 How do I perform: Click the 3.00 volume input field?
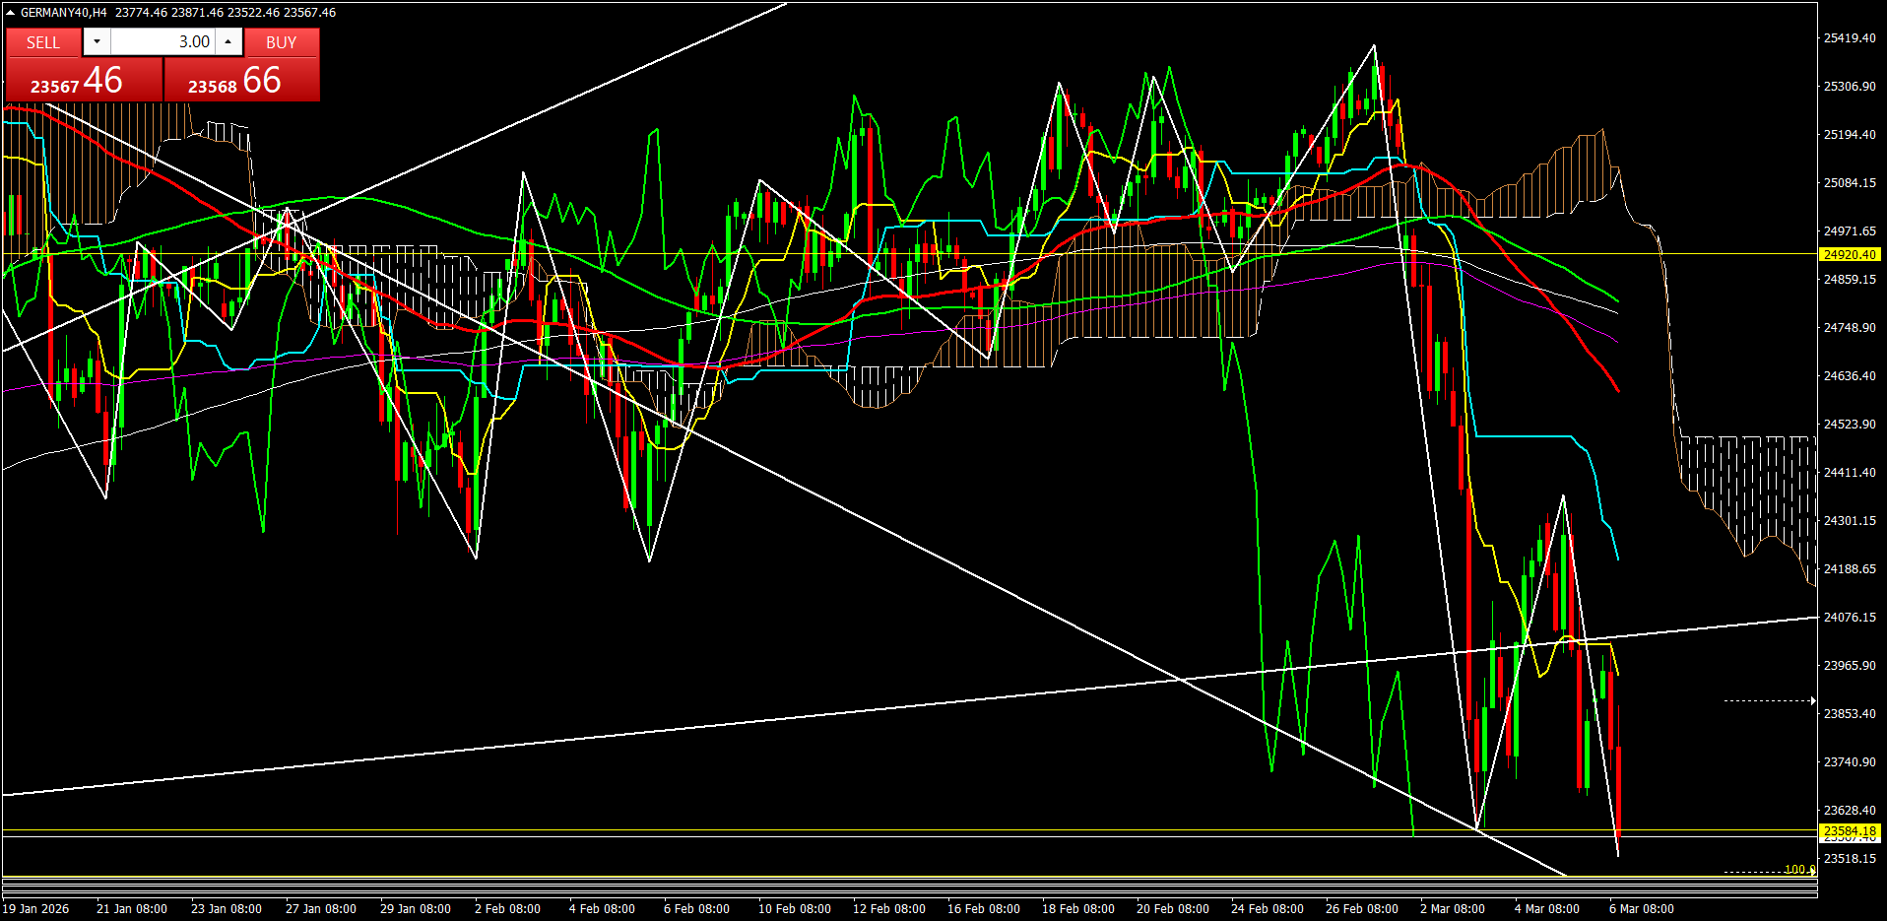(x=163, y=41)
